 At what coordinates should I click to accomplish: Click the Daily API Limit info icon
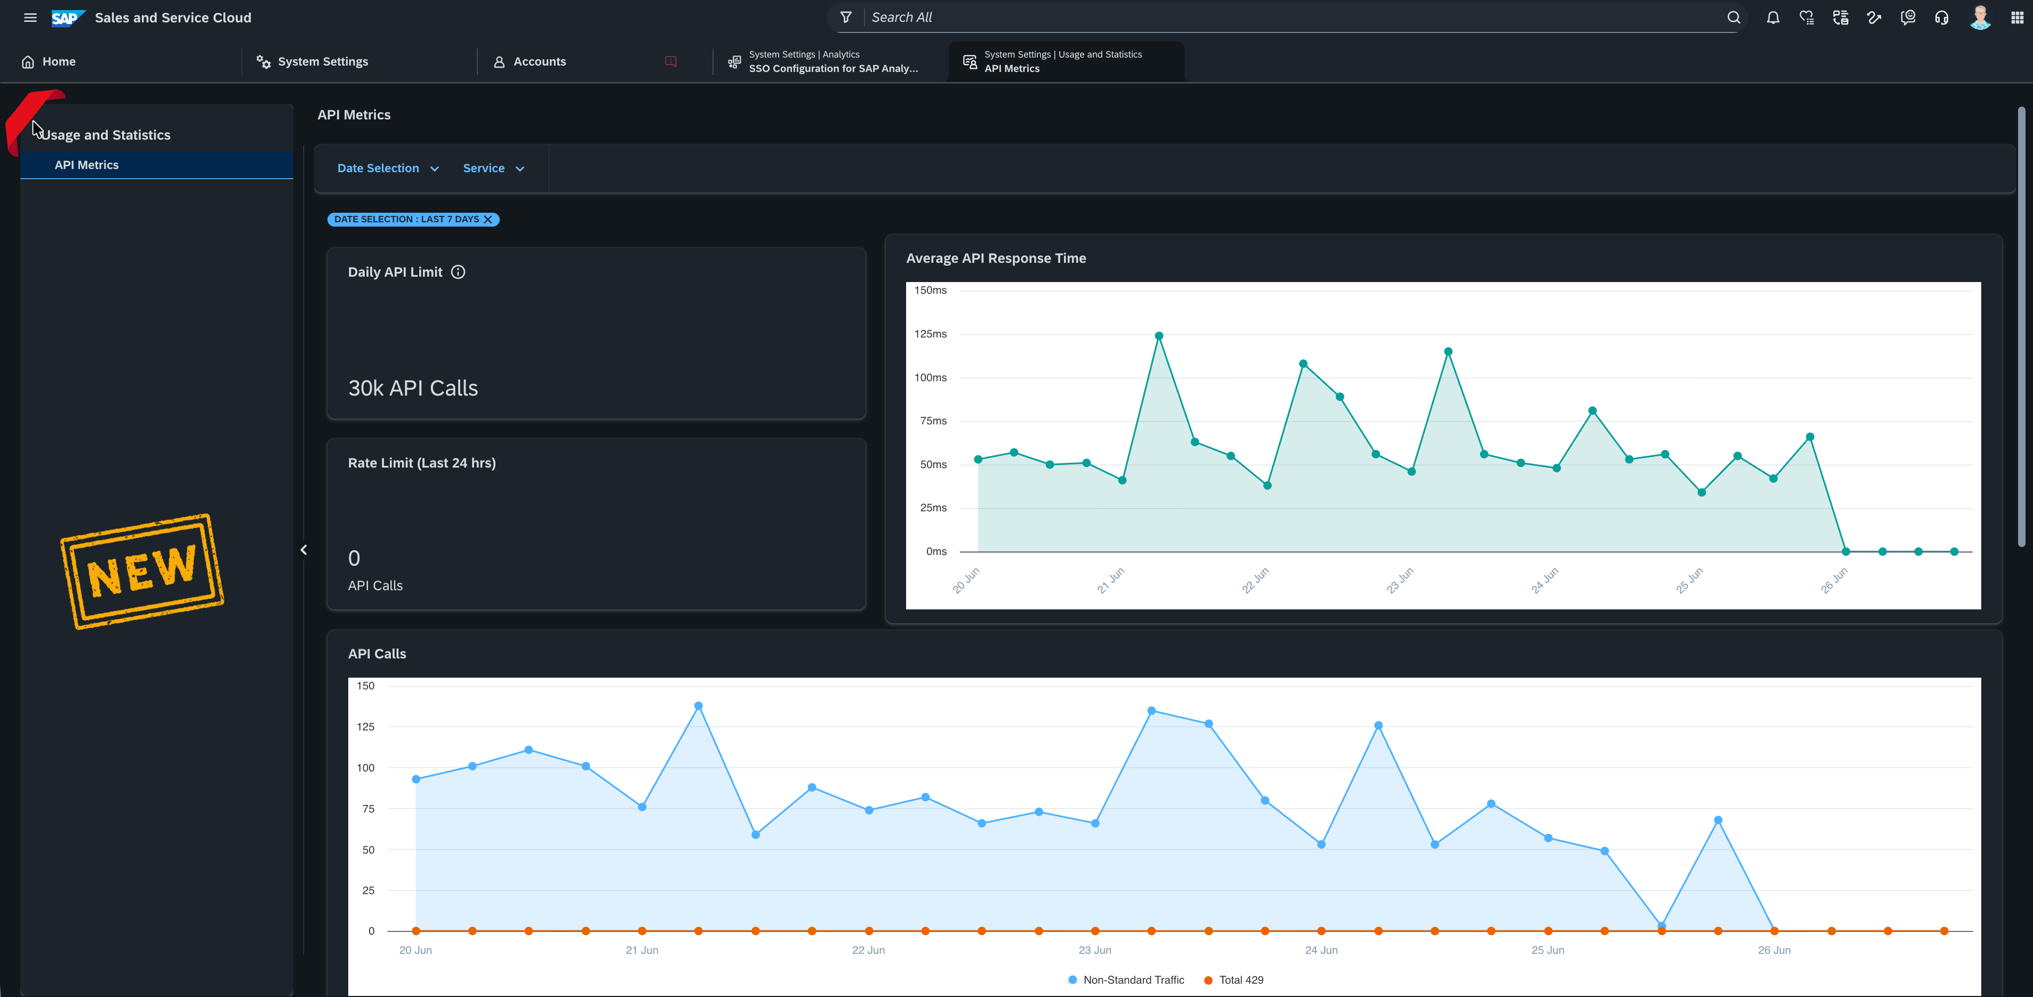coord(458,272)
